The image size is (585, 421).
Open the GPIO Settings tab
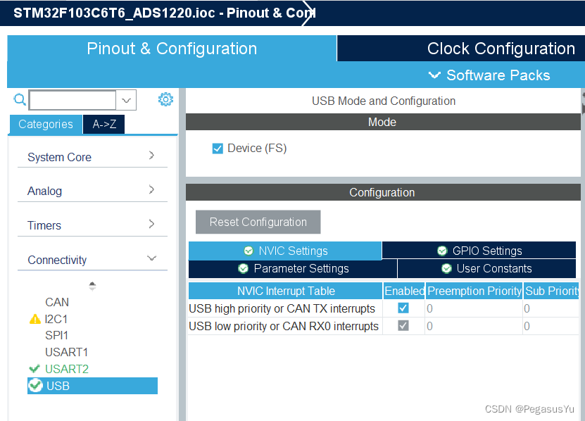click(479, 251)
